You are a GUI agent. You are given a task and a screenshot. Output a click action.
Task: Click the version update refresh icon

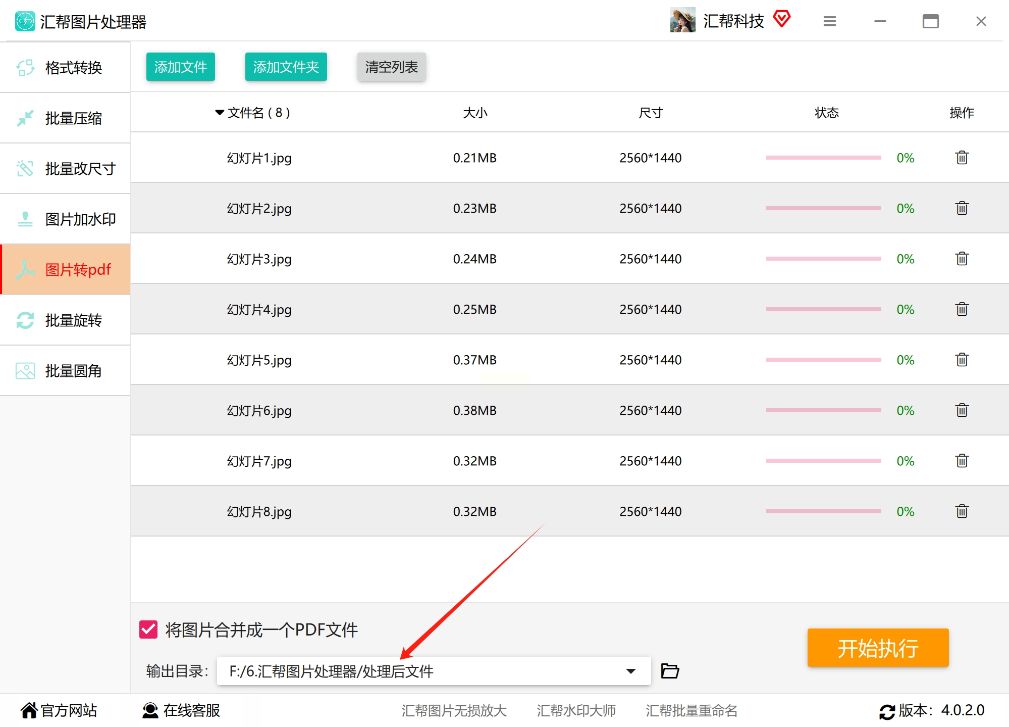tap(887, 711)
